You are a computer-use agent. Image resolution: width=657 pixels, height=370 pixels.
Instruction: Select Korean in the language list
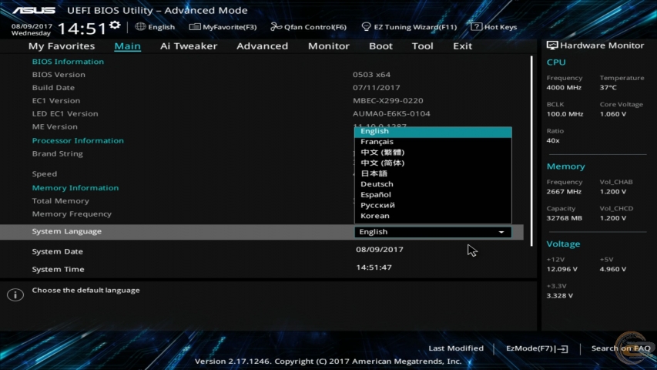tap(433, 216)
